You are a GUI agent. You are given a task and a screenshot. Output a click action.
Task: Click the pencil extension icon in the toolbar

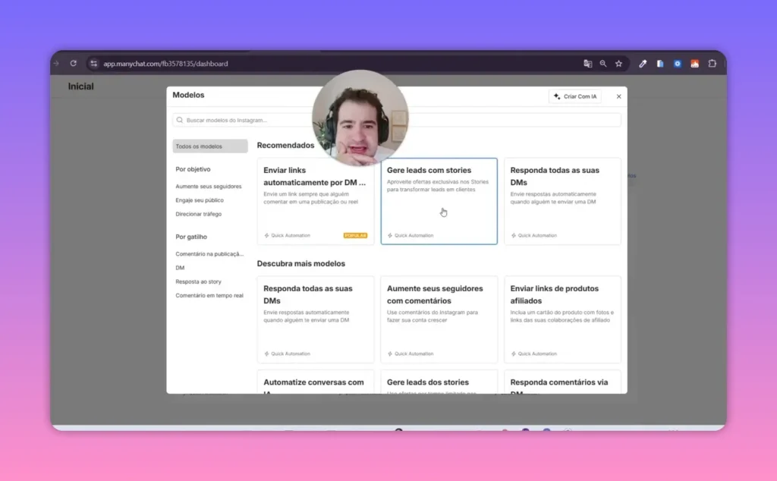tap(643, 64)
